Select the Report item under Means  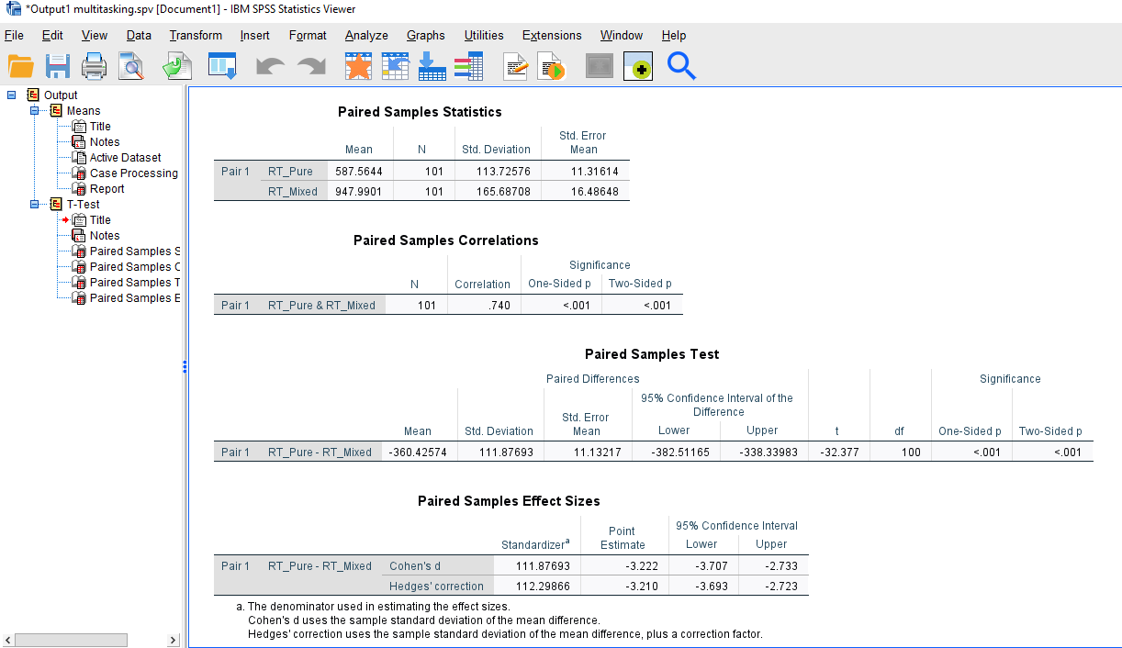tap(107, 188)
